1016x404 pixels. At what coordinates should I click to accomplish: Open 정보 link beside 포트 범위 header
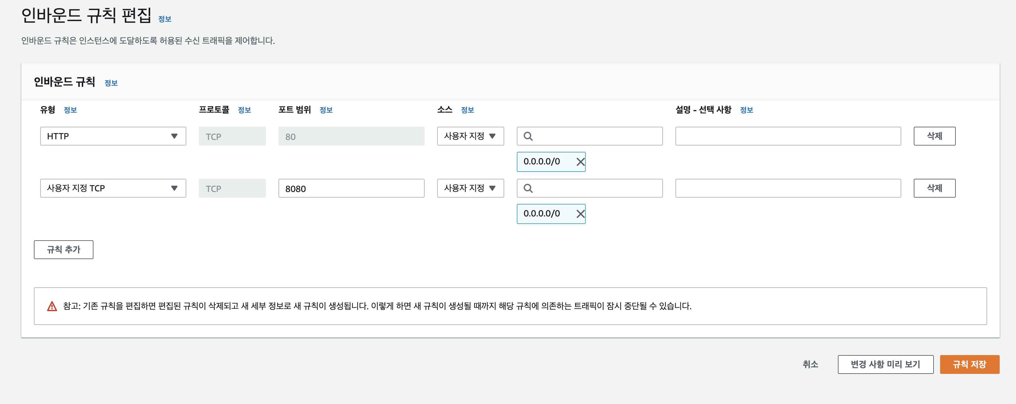[x=326, y=110]
